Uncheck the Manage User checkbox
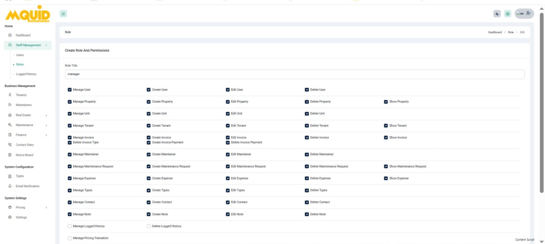The height and width of the screenshot is (244, 545). tap(69, 90)
